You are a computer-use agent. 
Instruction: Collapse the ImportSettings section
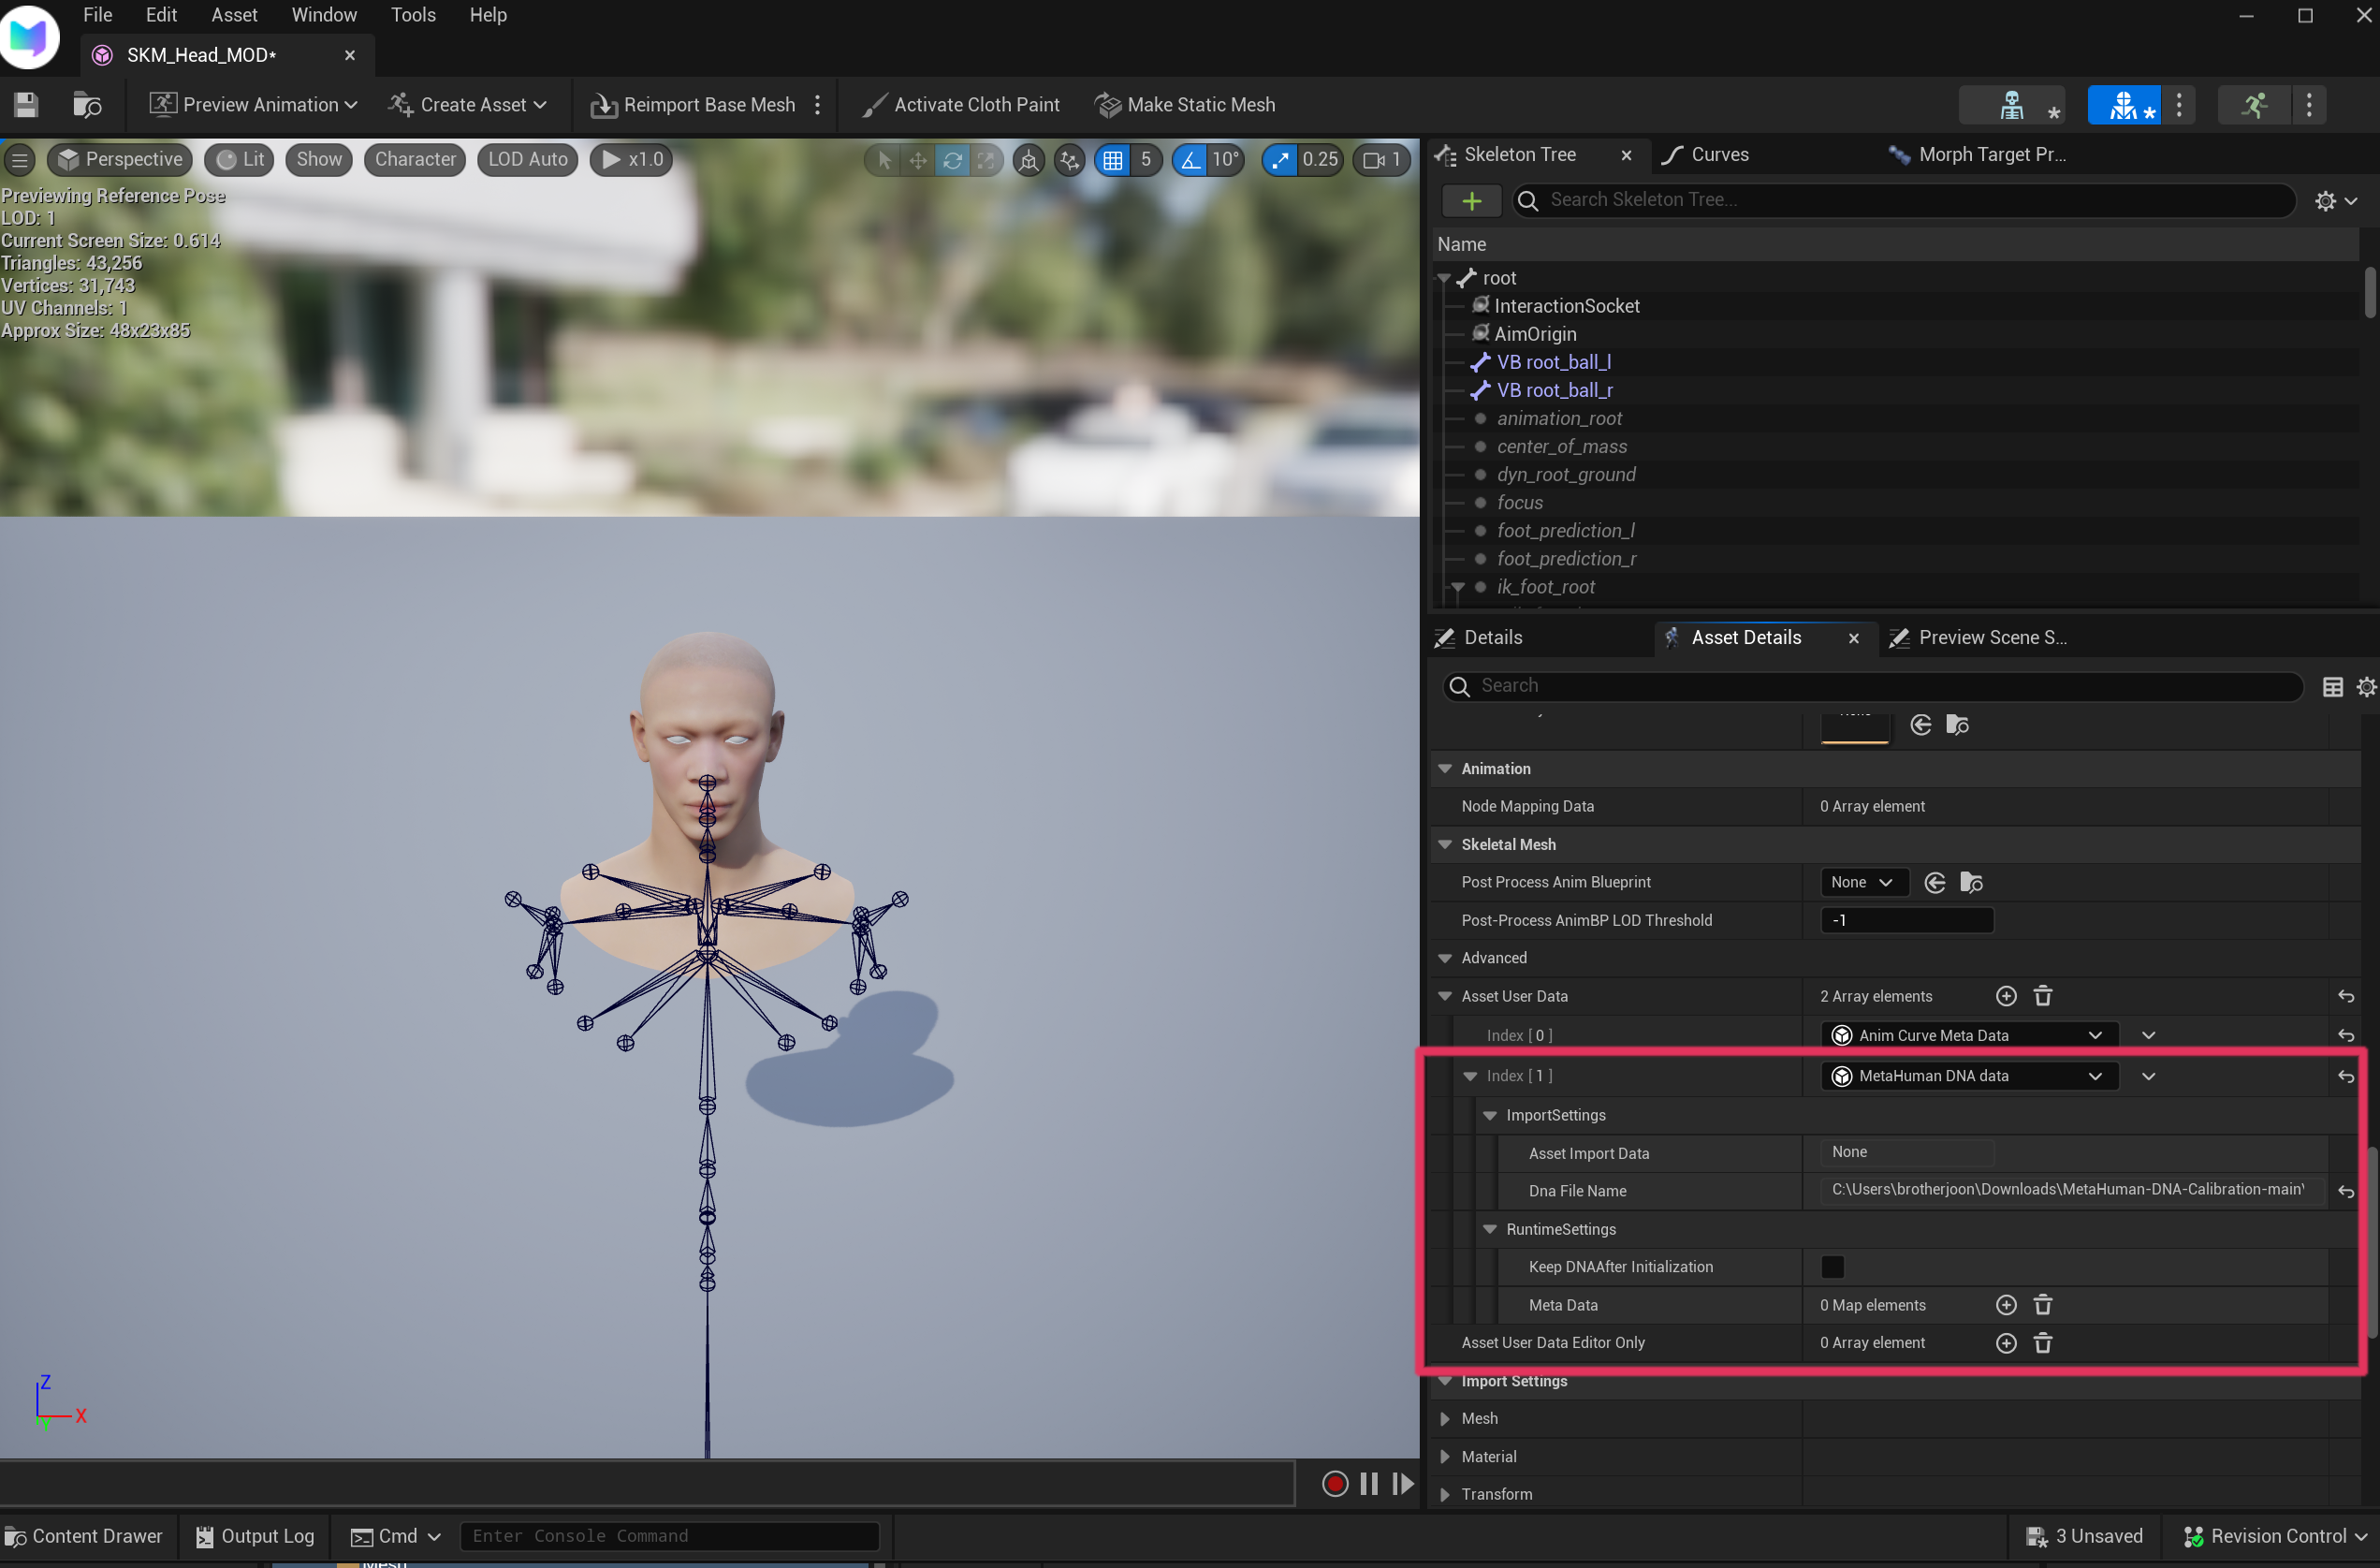coord(1490,1115)
